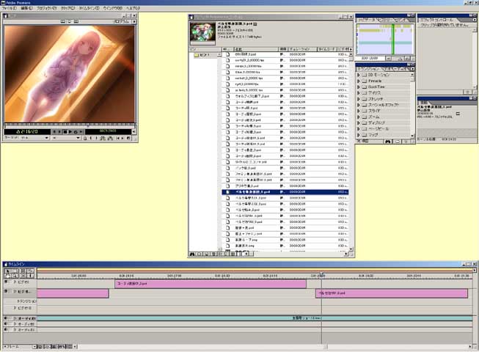
Task: Expand the Stretch (ストレッチ) transitions folder
Action: click(359, 99)
